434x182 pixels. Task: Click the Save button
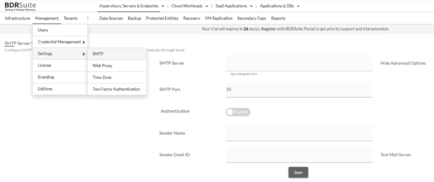point(298,172)
